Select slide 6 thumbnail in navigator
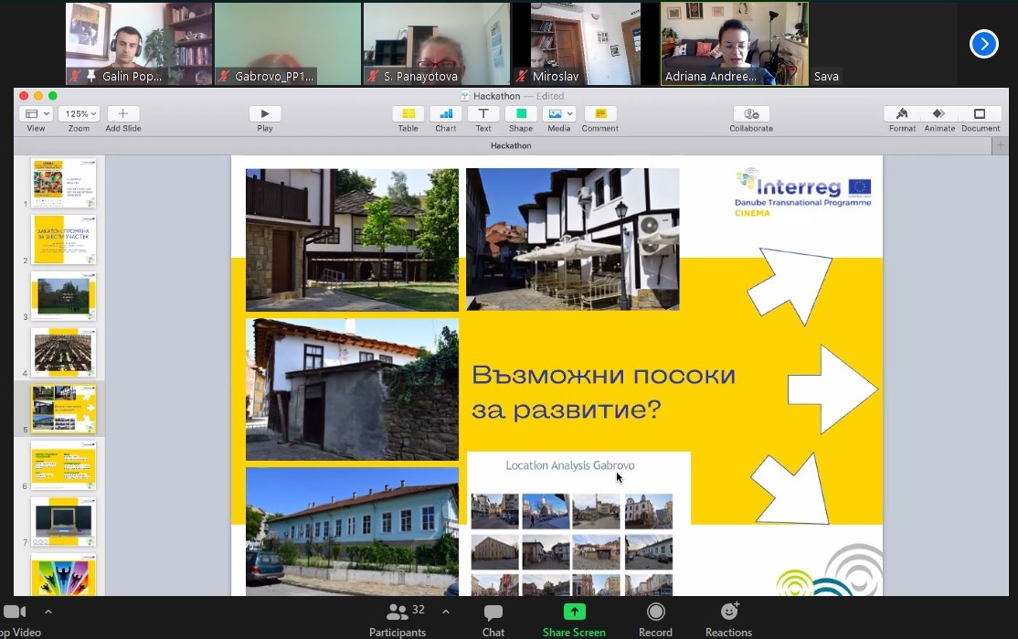 (x=64, y=465)
